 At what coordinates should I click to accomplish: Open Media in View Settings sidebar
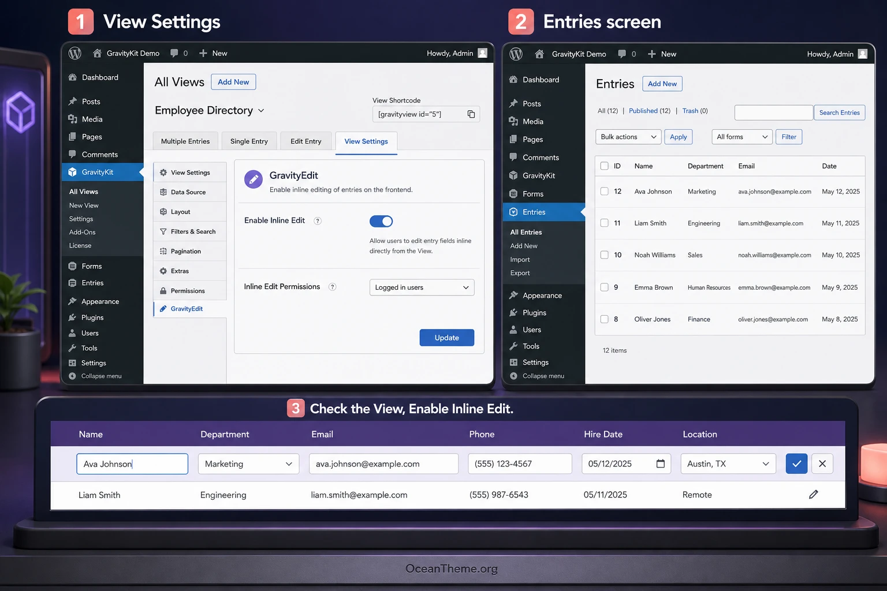pyautogui.click(x=92, y=119)
